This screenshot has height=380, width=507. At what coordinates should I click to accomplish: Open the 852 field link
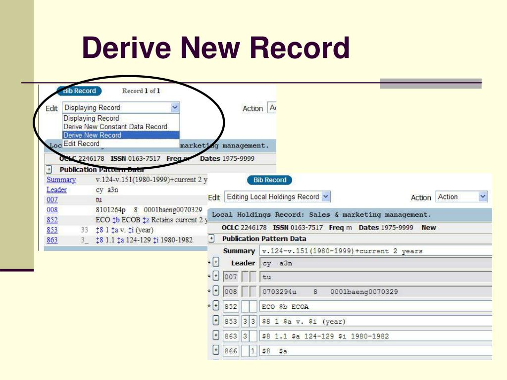pyautogui.click(x=52, y=220)
